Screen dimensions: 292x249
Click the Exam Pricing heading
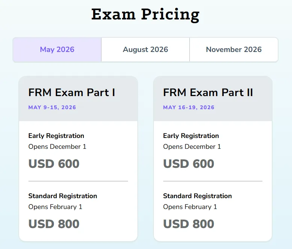click(146, 14)
